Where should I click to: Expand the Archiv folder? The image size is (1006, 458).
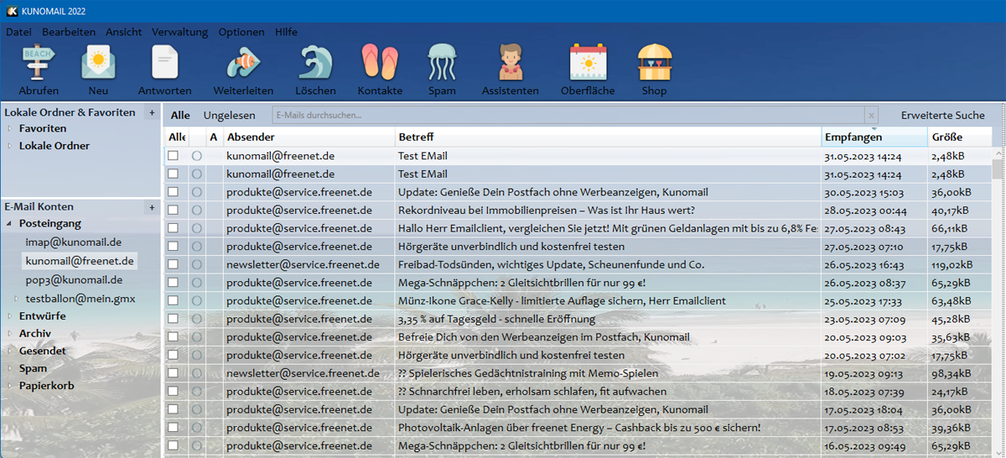point(10,334)
